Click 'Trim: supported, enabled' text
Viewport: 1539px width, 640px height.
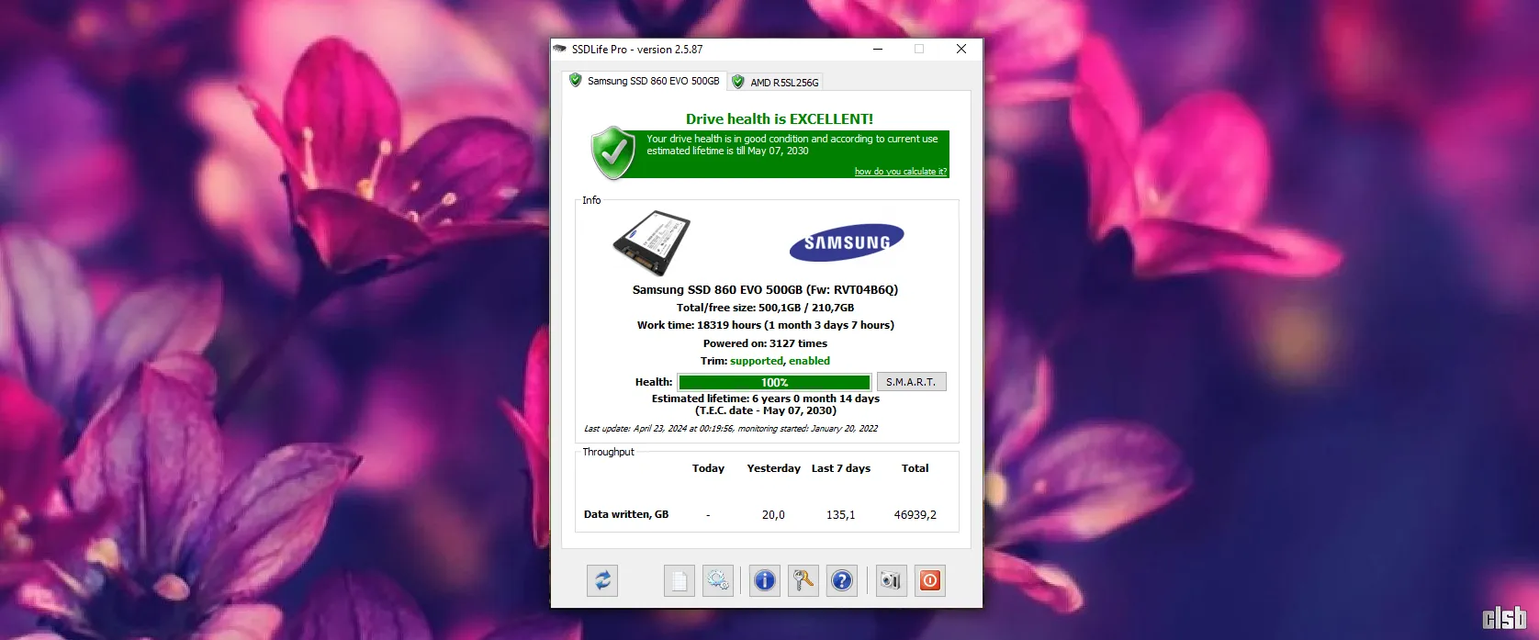[x=765, y=361]
